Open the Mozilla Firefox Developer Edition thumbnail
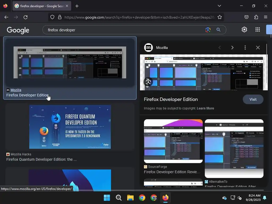 pos(70,62)
